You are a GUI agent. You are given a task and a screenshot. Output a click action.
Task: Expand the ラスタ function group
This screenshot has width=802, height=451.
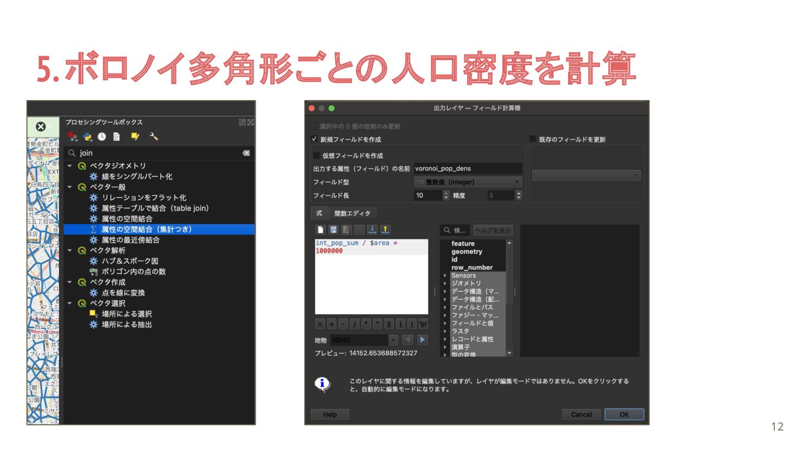click(x=445, y=331)
